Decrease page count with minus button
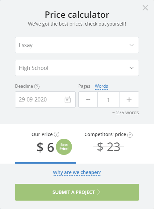 pos(88,99)
